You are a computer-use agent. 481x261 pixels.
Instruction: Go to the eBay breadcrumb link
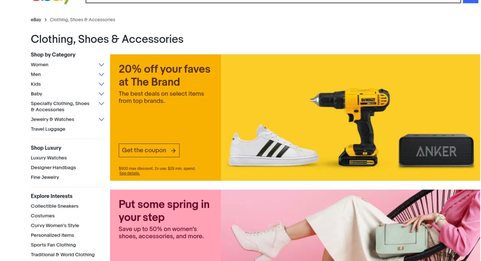pos(36,20)
